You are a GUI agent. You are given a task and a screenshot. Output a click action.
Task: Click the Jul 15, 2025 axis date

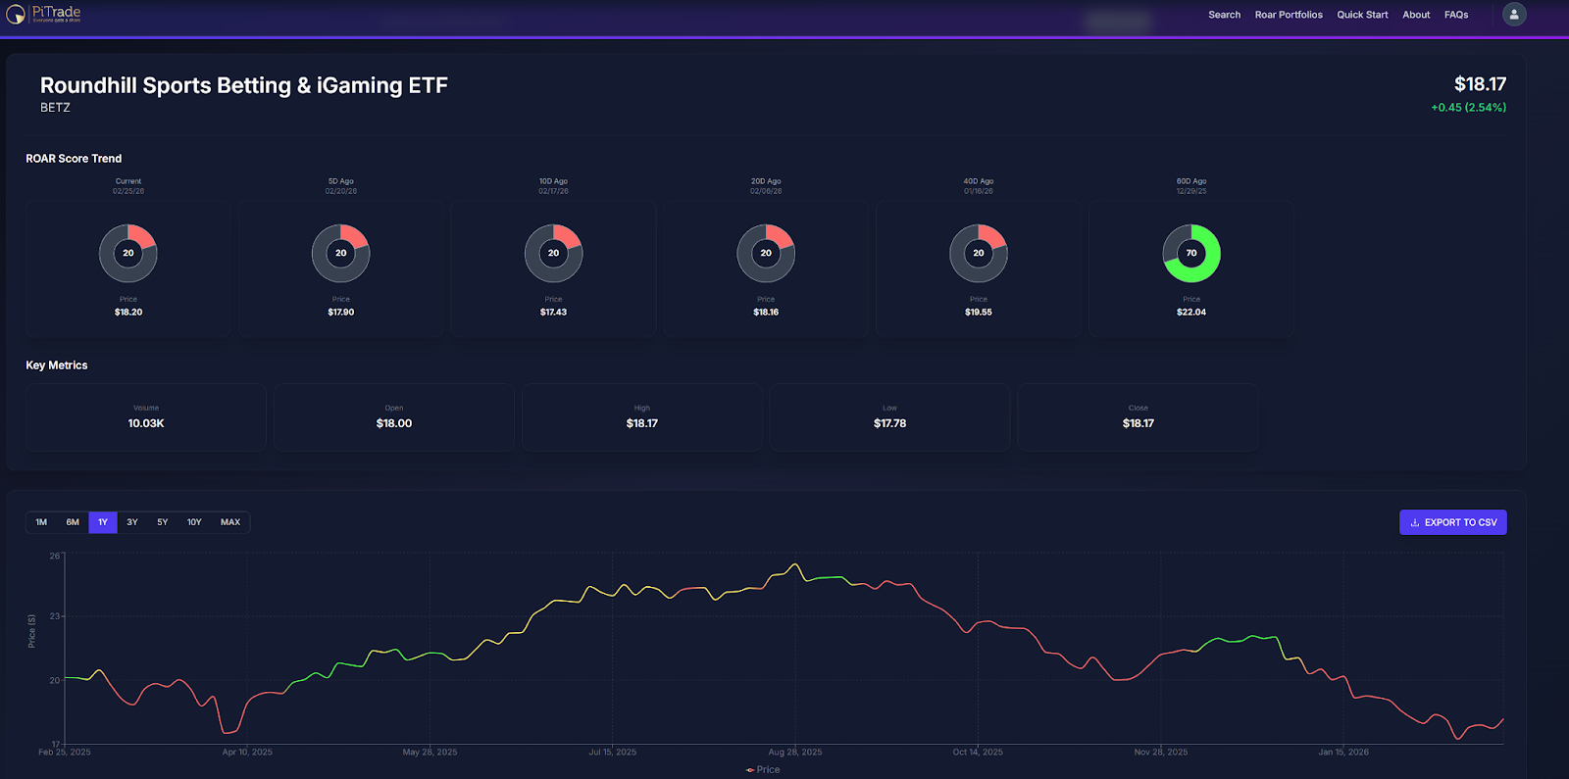click(x=613, y=753)
